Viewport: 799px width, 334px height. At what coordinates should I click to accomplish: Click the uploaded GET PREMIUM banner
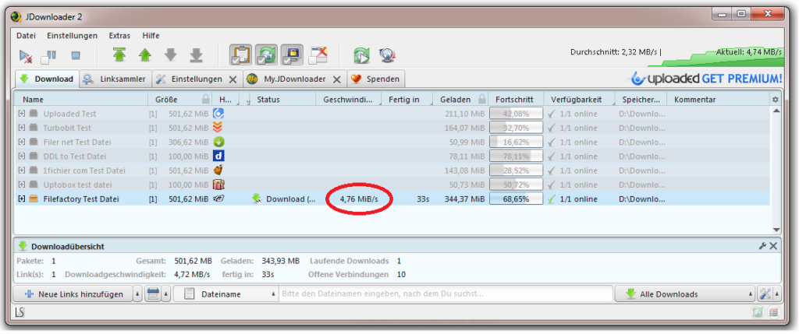(705, 79)
